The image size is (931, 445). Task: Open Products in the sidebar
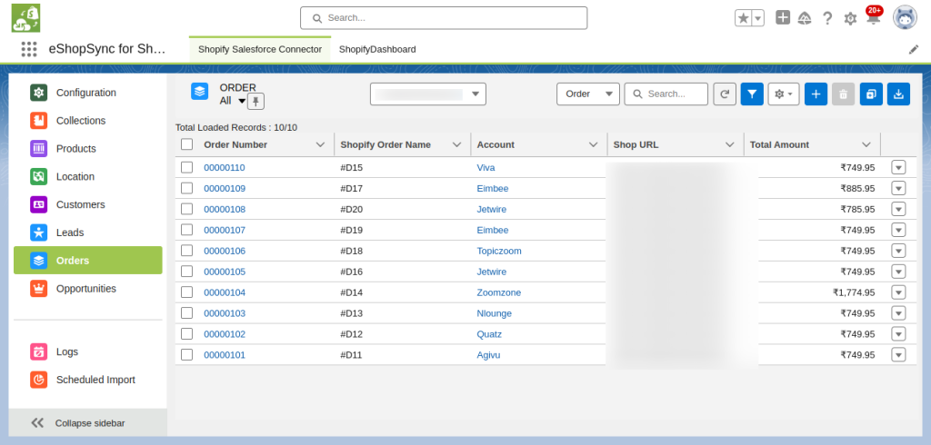[88, 148]
